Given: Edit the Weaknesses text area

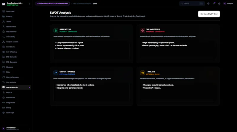Looking at the screenshot, I should 178,50.
